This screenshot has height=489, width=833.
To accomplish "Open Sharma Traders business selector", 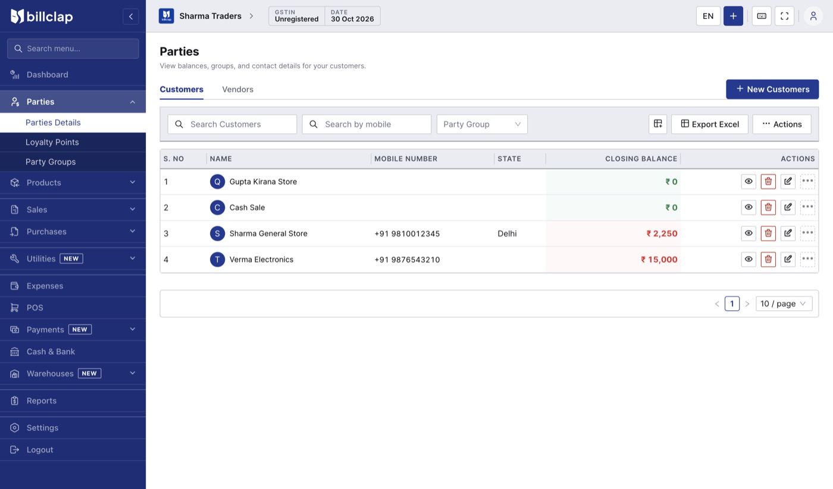I will coord(206,16).
